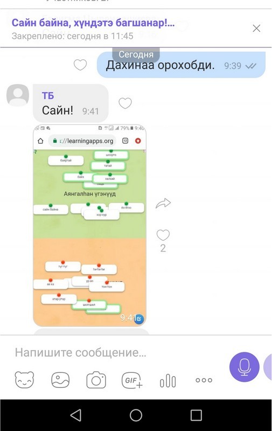Forward the shared learningapps screenshot

point(163,204)
